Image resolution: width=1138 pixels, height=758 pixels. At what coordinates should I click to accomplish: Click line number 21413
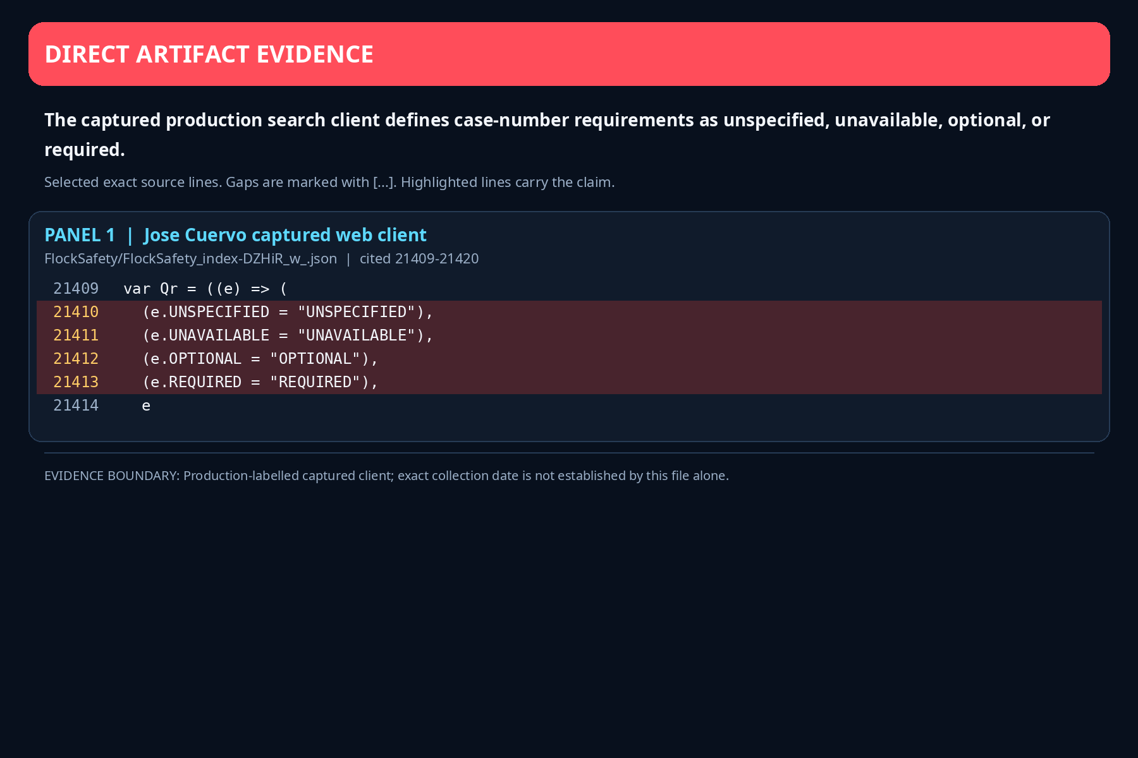[76, 382]
